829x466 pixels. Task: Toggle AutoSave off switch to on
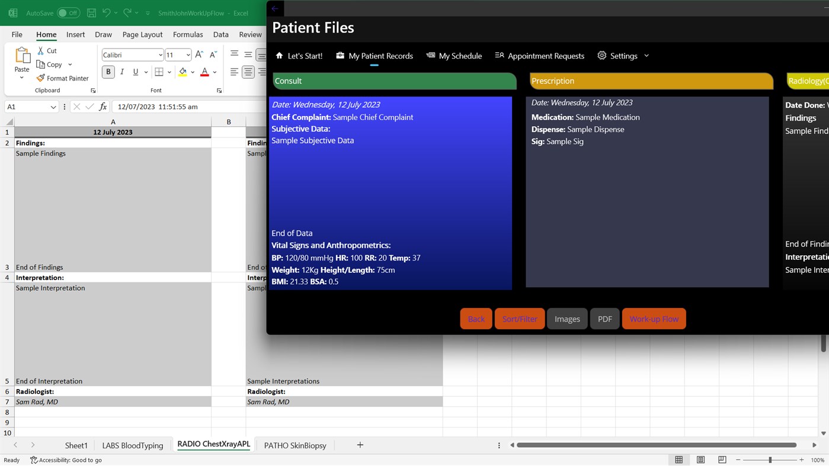pos(68,12)
